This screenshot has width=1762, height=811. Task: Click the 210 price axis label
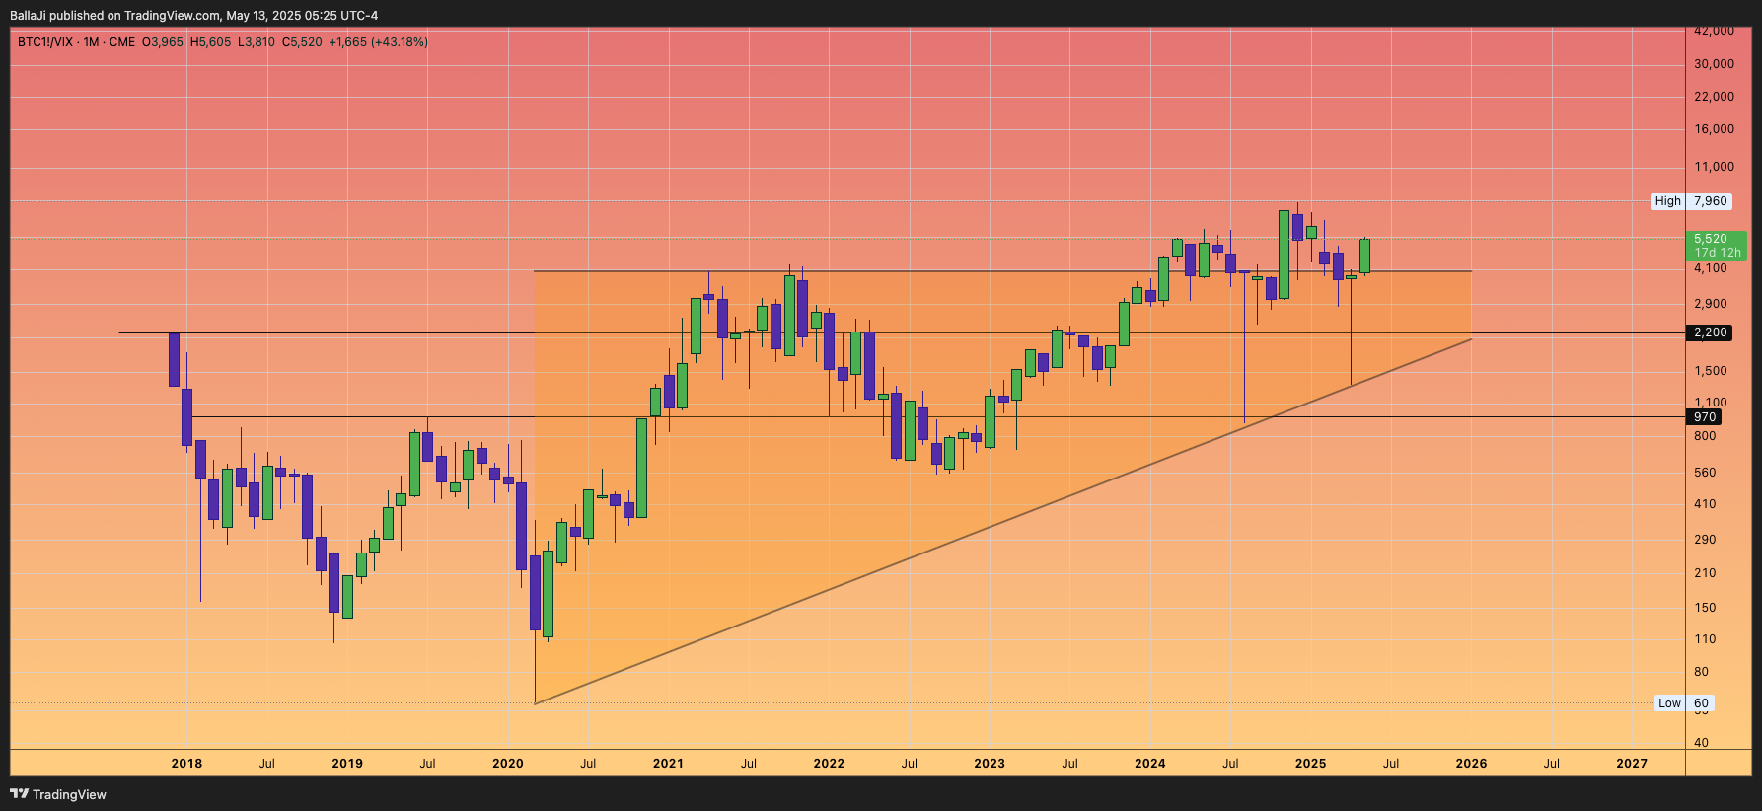coord(1705,573)
